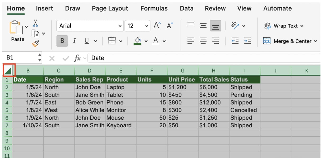Open the Data ribbon tab

[187, 8]
